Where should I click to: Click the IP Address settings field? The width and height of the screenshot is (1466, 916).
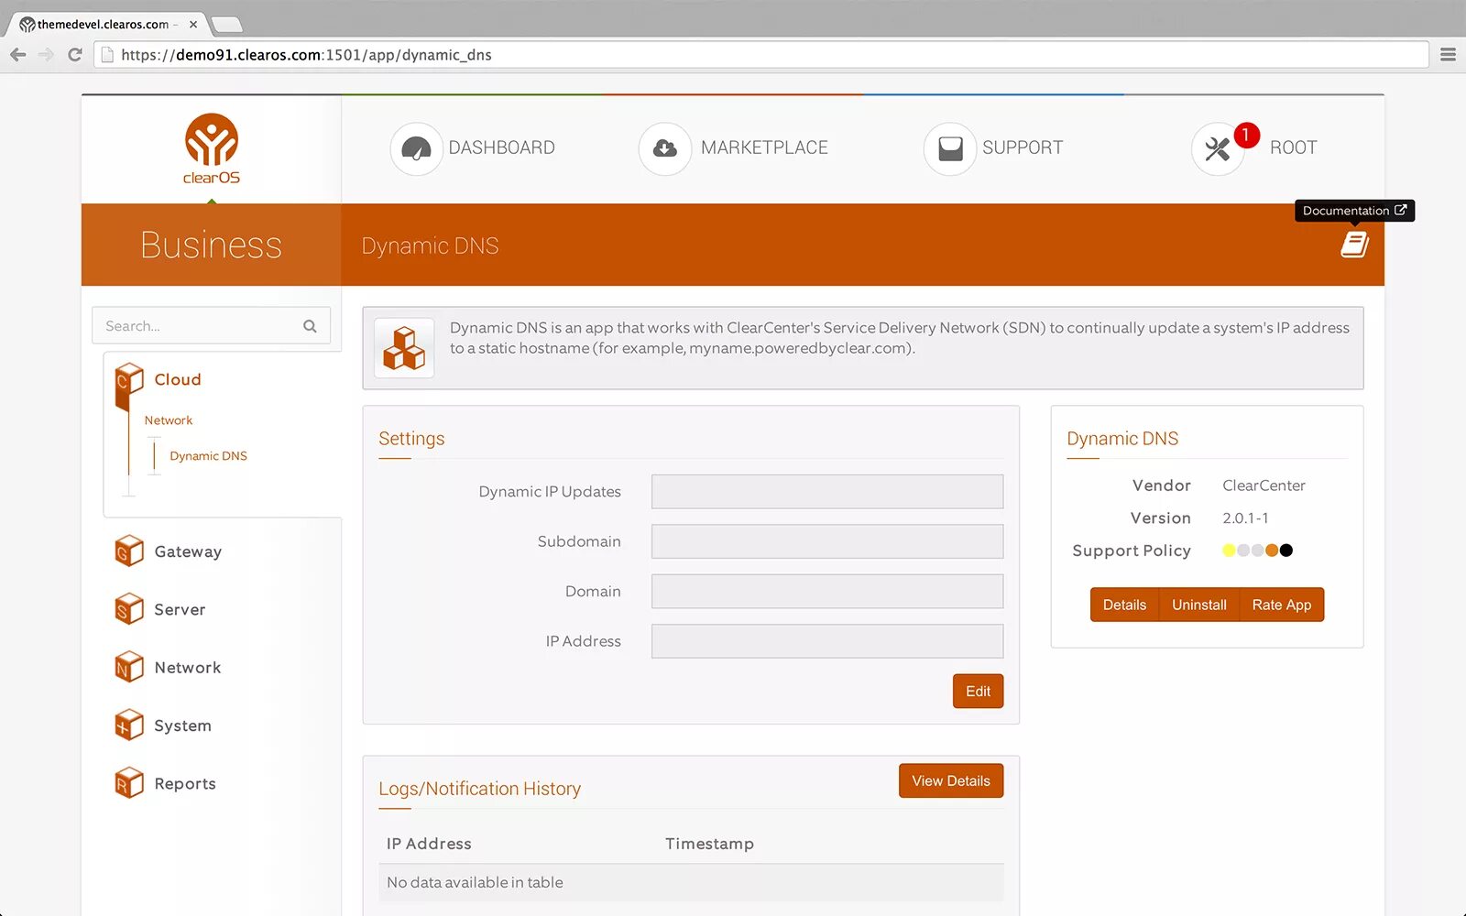[827, 641]
